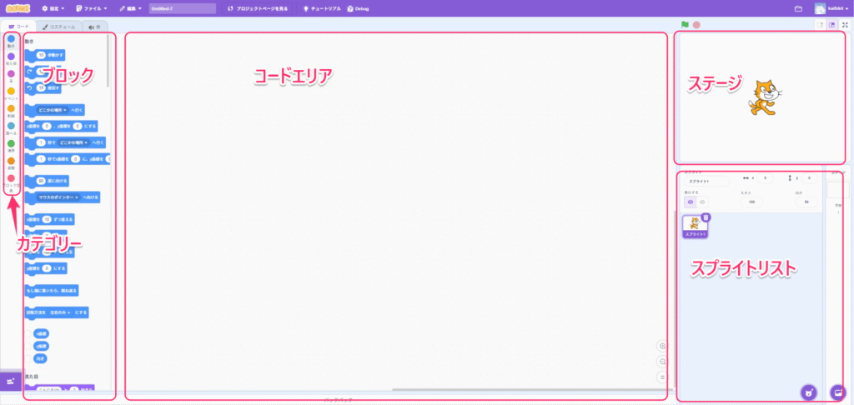Select the orange イベント category circle
854x405 pixels.
pos(11,92)
